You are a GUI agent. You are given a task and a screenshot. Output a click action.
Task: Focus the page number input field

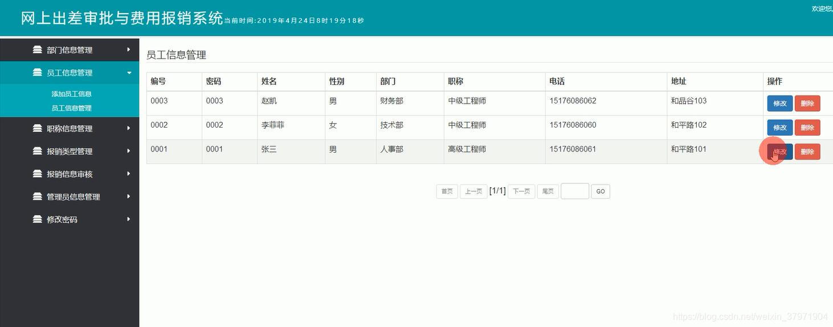pos(575,191)
